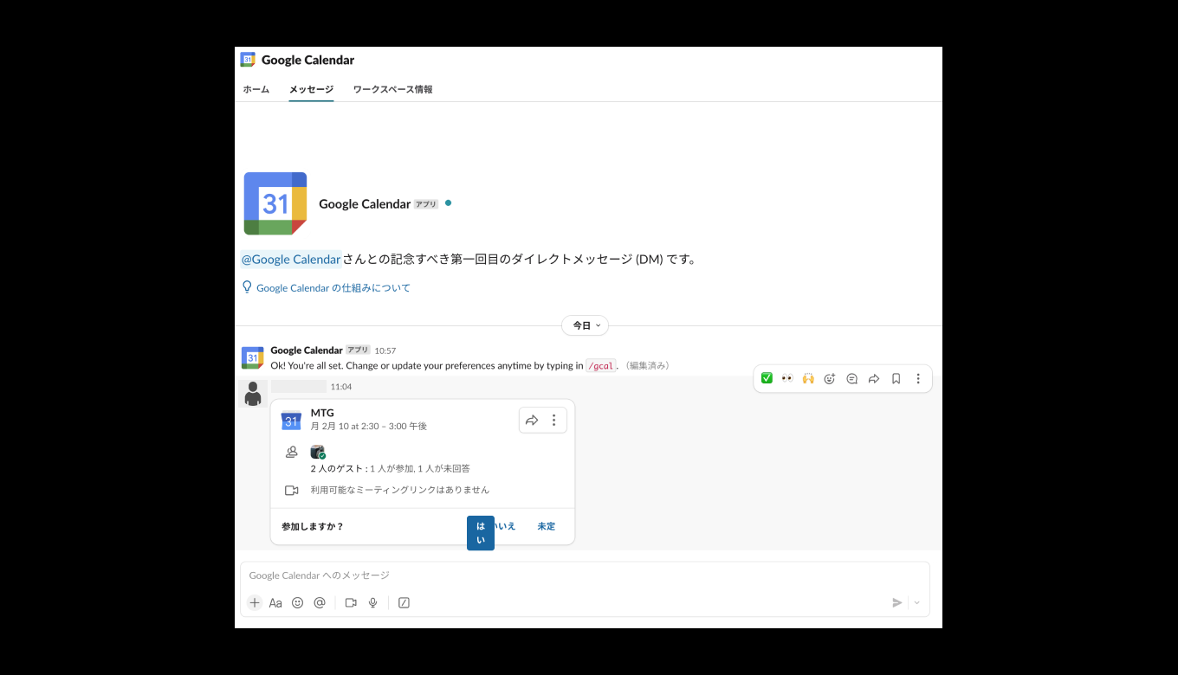Answer 未定 for the meeting
The image size is (1178, 675).
coord(547,526)
